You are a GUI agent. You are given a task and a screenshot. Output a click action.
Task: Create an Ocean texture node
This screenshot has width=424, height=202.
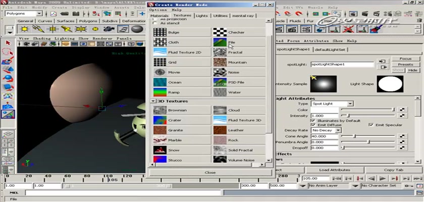[x=182, y=82]
